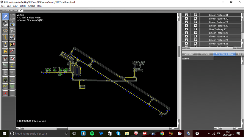Select Linear Feature 29 row name

pos(218,22)
